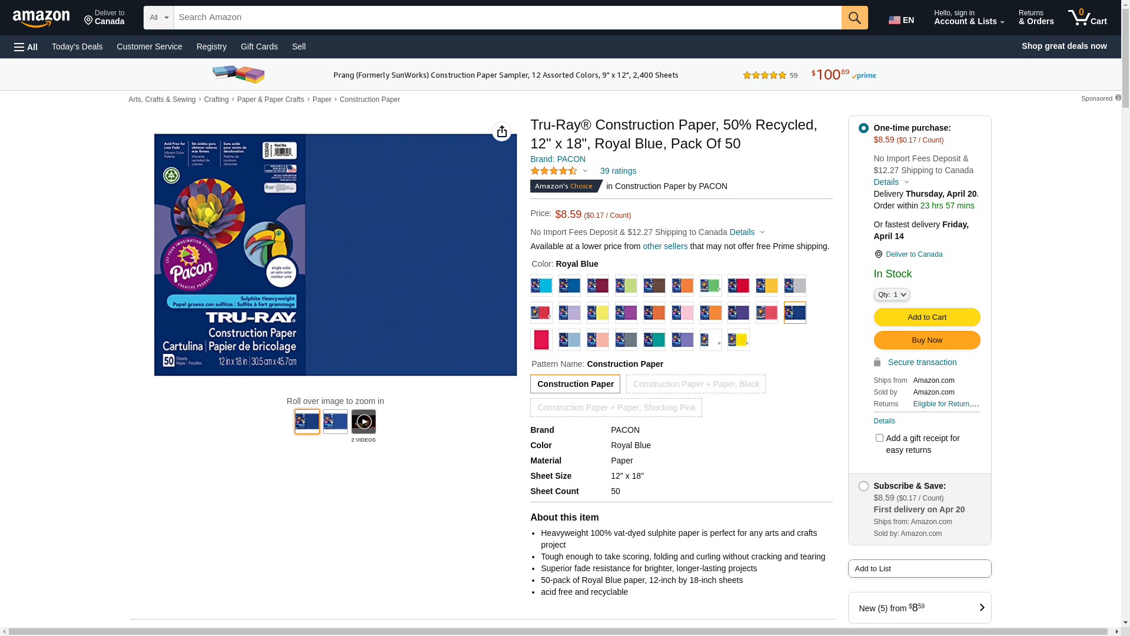Open the other sellers link
This screenshot has height=636, width=1130.
pyautogui.click(x=665, y=246)
